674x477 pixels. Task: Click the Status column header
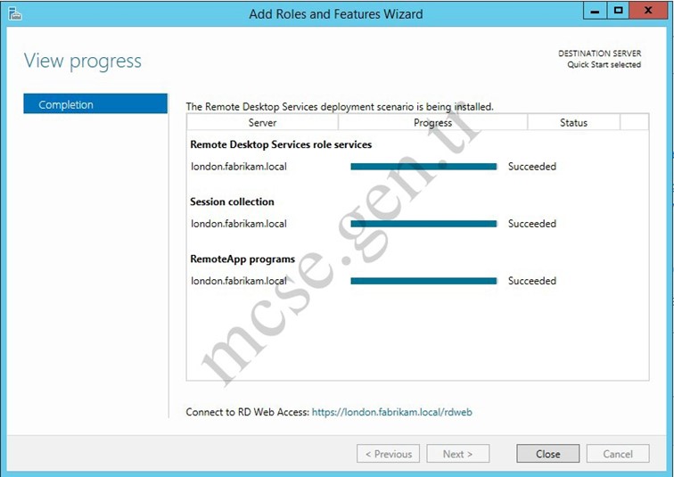tap(573, 122)
